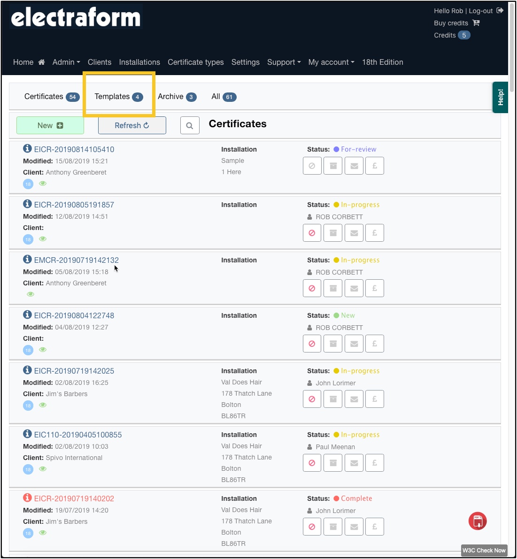Click the 18 badge for EICR-20190719142025
This screenshot has width=517, height=559.
click(28, 406)
